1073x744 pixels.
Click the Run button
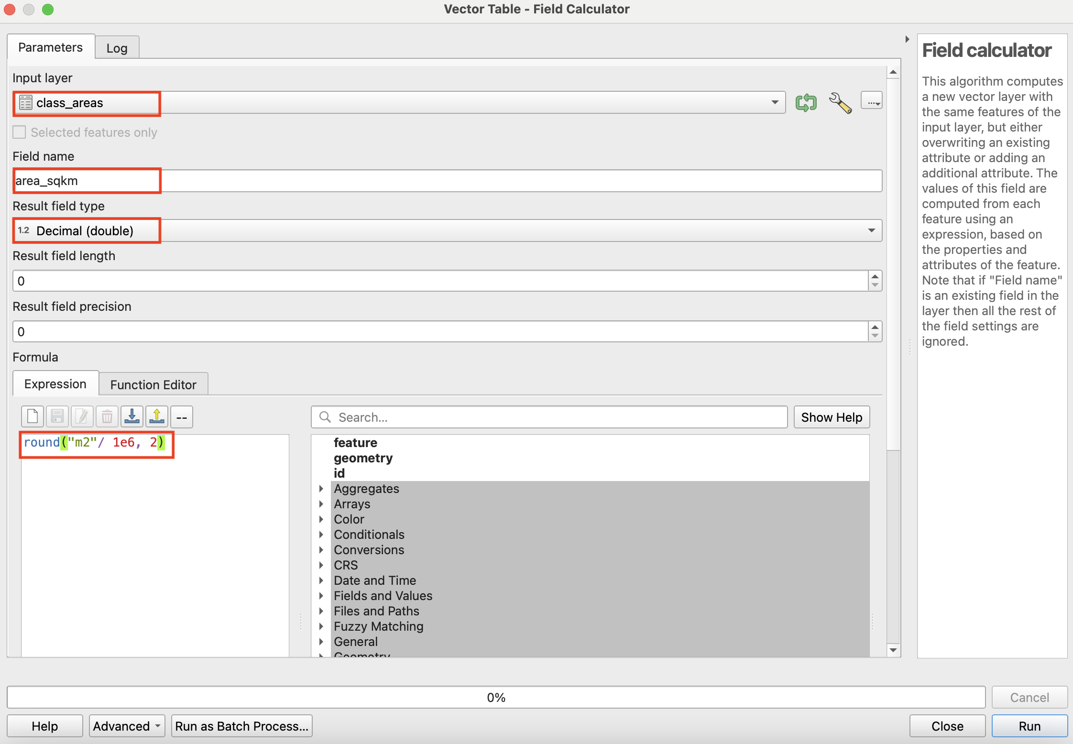[x=1029, y=726]
